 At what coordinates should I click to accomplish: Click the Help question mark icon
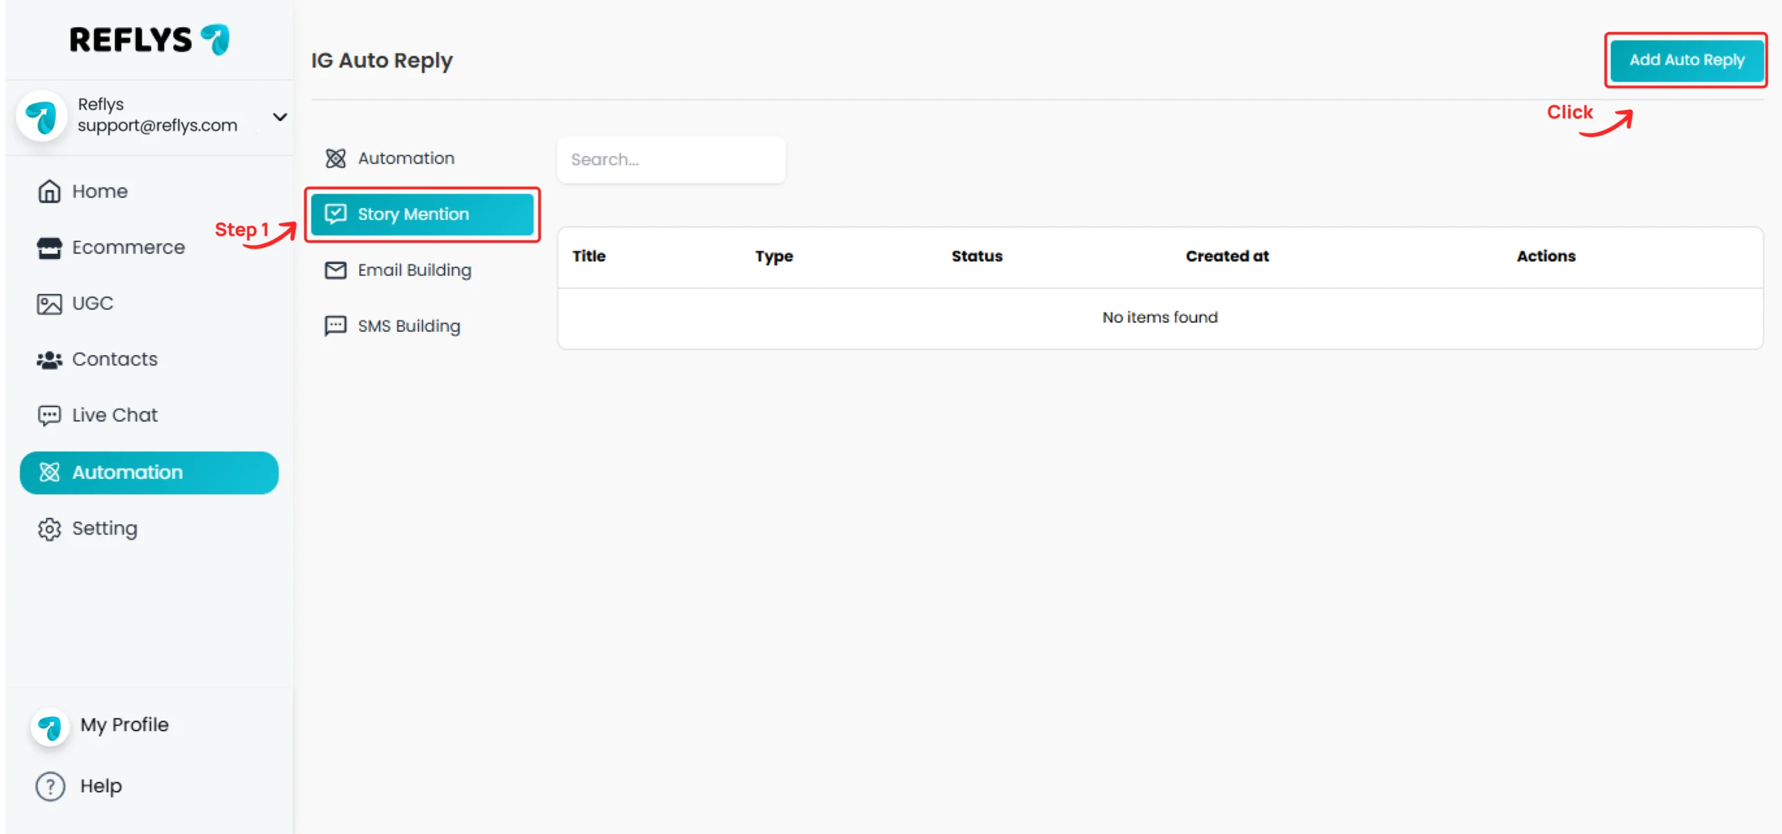tap(50, 786)
